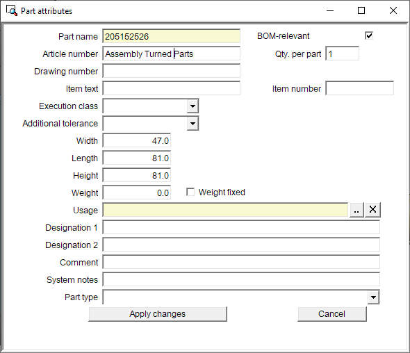Viewport: 410px width, 353px height.
Task: Open the Usage browse button
Action: coord(356,210)
